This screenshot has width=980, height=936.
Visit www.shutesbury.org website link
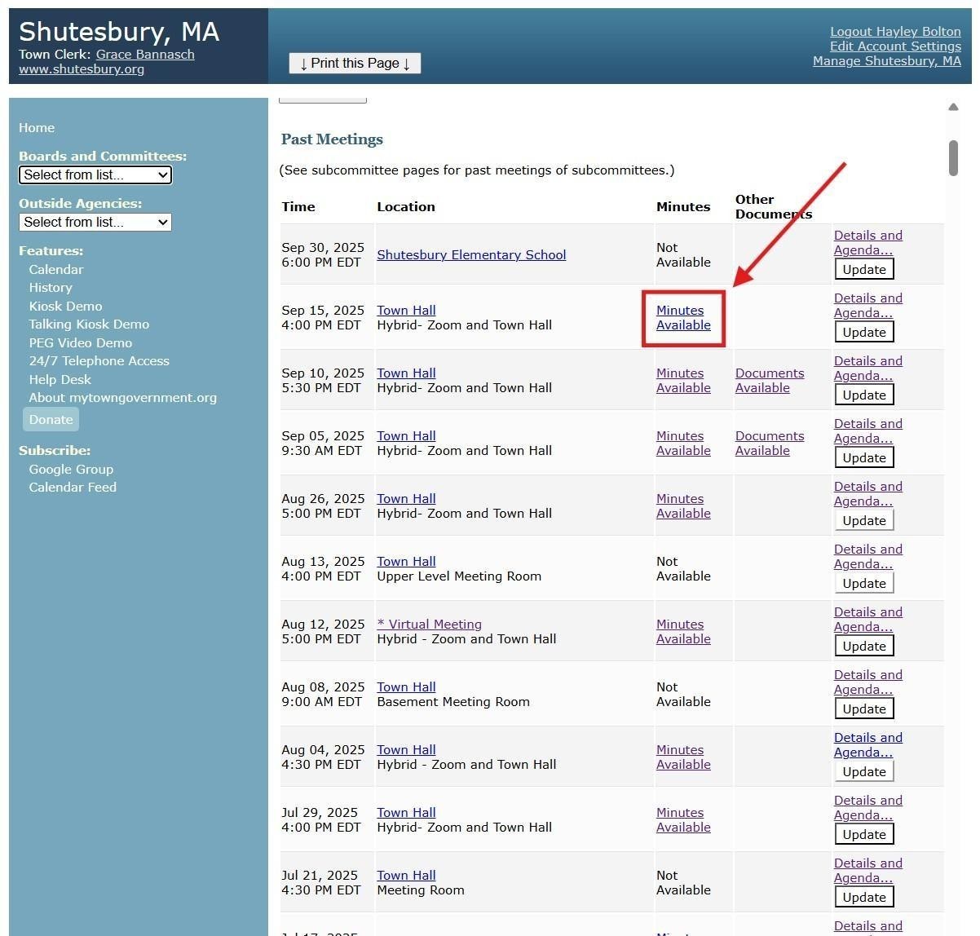82,69
